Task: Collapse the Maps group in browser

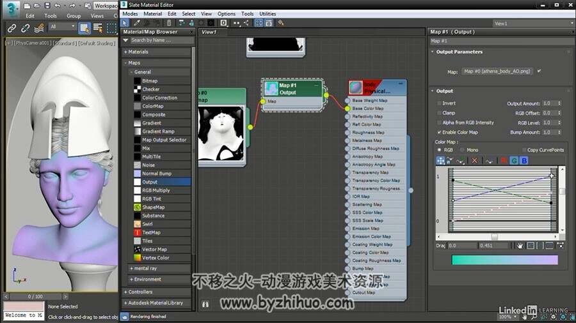Action: pos(125,63)
